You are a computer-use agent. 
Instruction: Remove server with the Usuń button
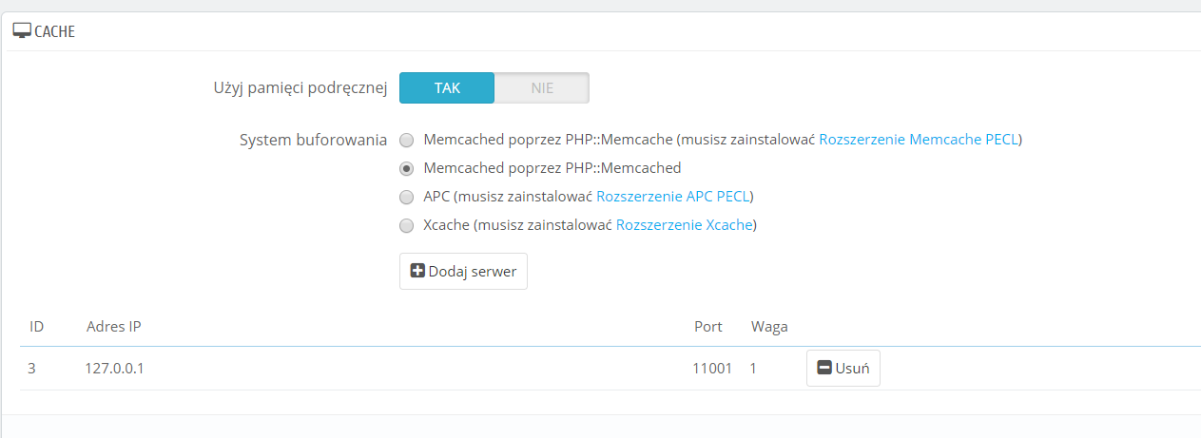pyautogui.click(x=843, y=368)
